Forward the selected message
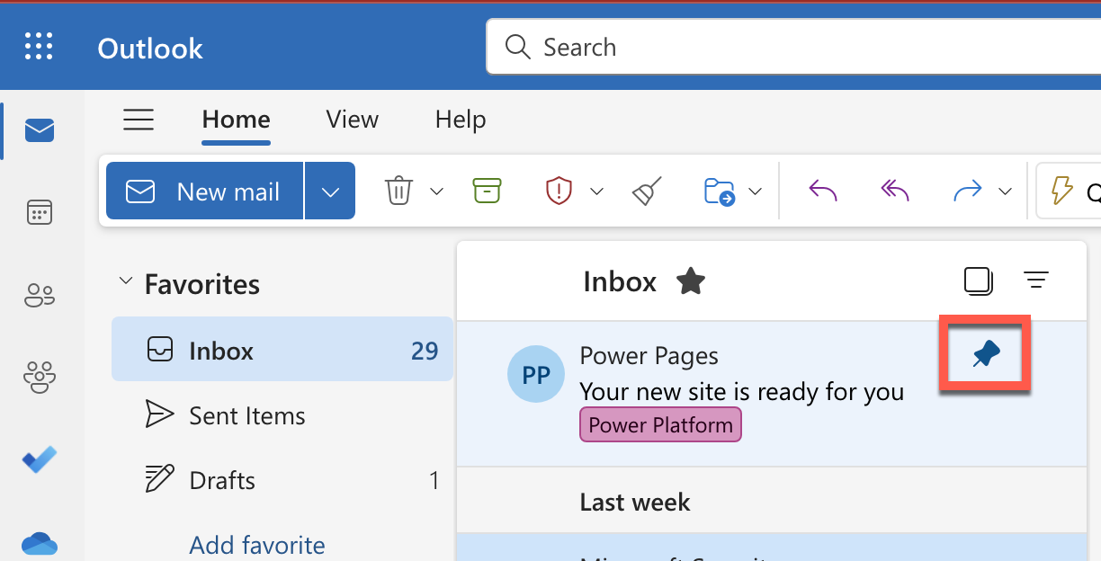1101x561 pixels. tap(968, 191)
